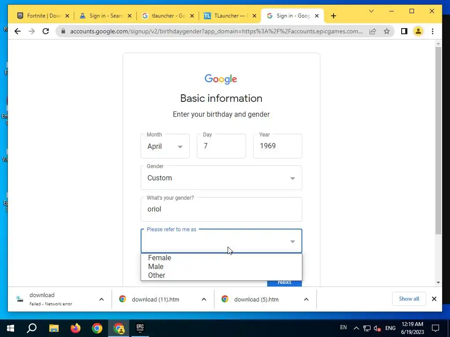This screenshot has height=337, width=450.
Task: Open network status tray icon
Action: (x=367, y=328)
